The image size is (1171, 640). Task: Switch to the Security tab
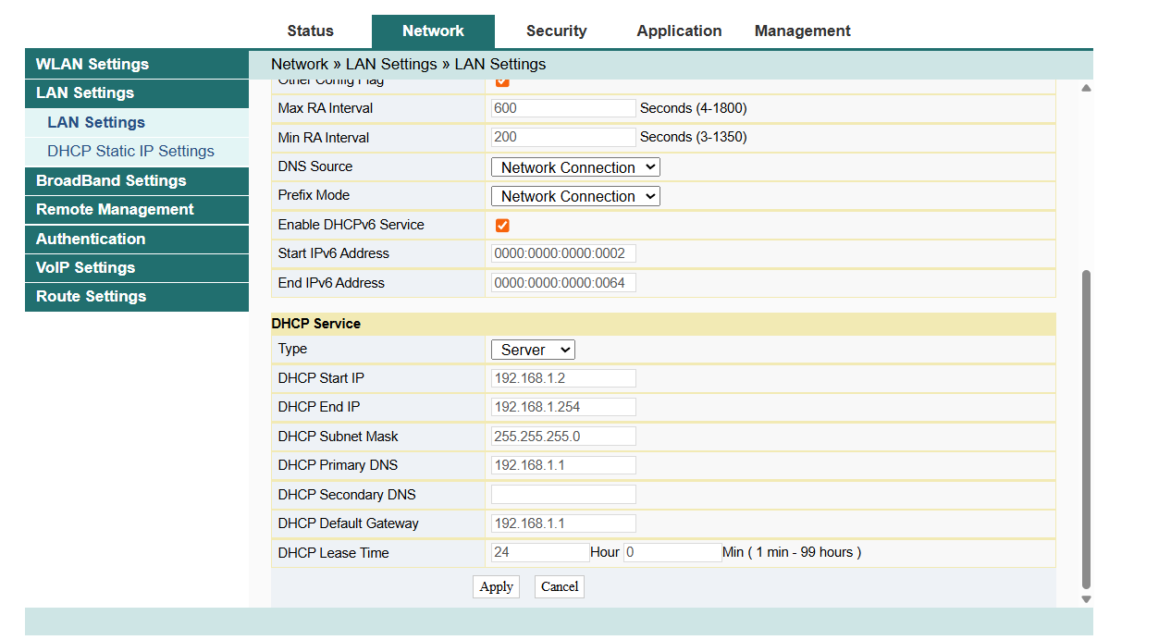coord(556,31)
